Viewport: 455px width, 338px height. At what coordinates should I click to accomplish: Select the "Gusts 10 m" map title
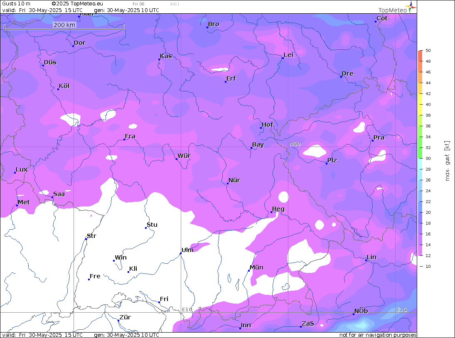pos(16,4)
